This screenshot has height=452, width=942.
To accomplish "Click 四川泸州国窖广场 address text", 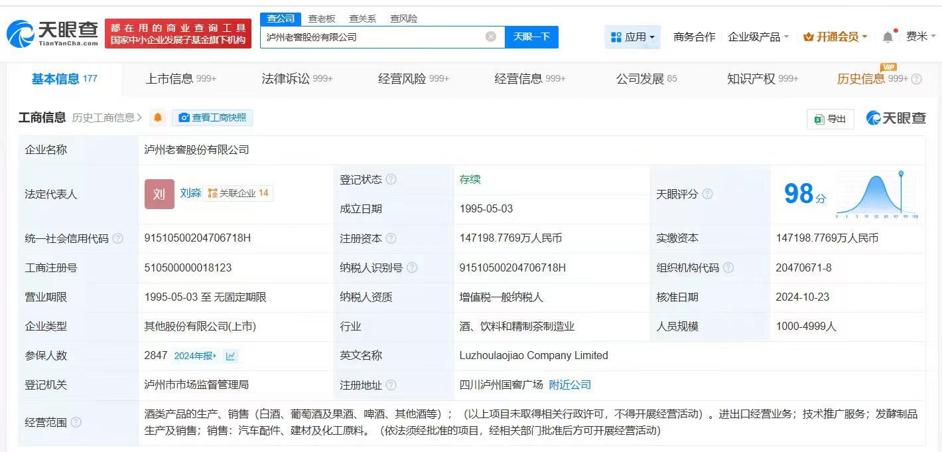I will [501, 385].
